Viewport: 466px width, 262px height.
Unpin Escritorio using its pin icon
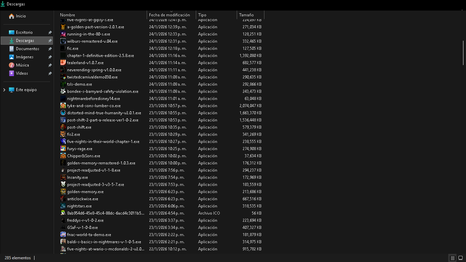point(50,33)
